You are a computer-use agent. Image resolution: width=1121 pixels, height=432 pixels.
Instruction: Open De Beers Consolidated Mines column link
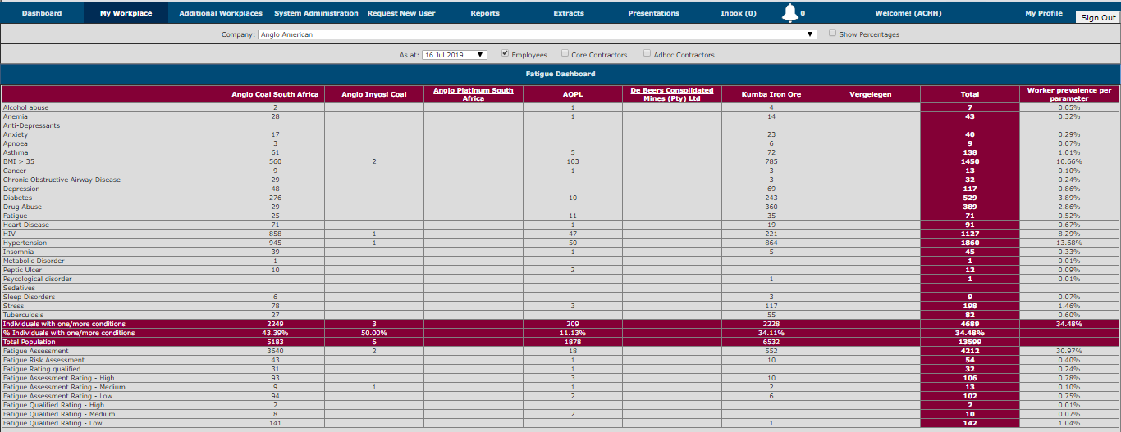tap(671, 94)
